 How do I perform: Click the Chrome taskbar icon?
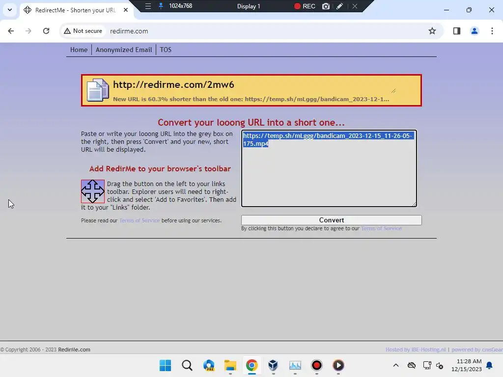[x=252, y=365]
